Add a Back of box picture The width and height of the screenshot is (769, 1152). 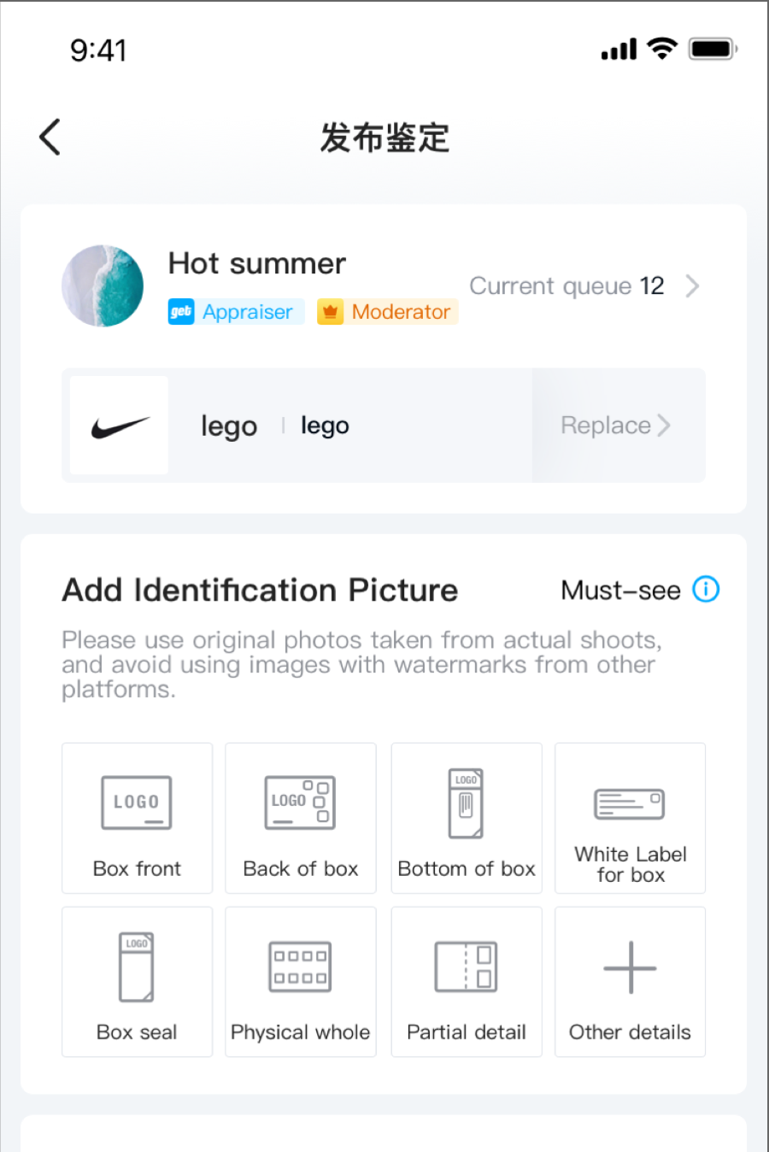coord(301,818)
